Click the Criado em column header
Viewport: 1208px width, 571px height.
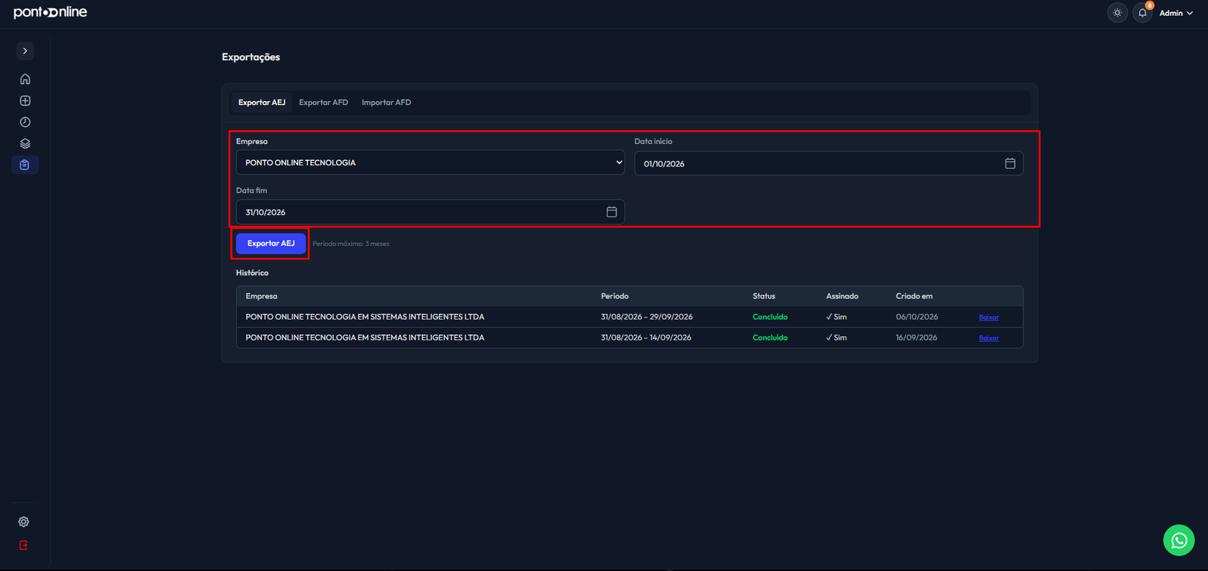(x=914, y=296)
